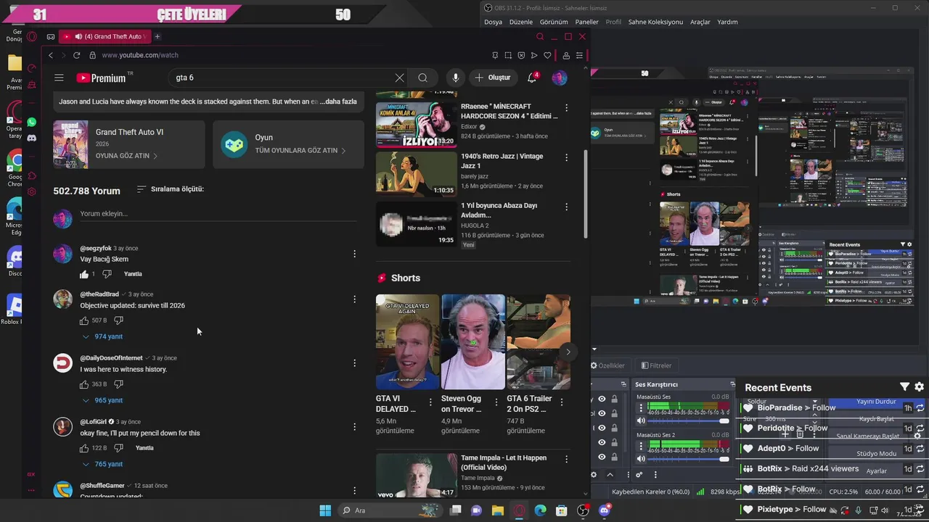Open Araçlar menu in OBS

tap(700, 22)
